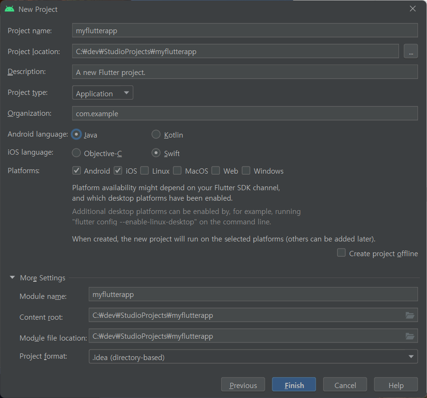The width and height of the screenshot is (427, 398).
Task: Tick Create project offline checkbox
Action: point(341,253)
